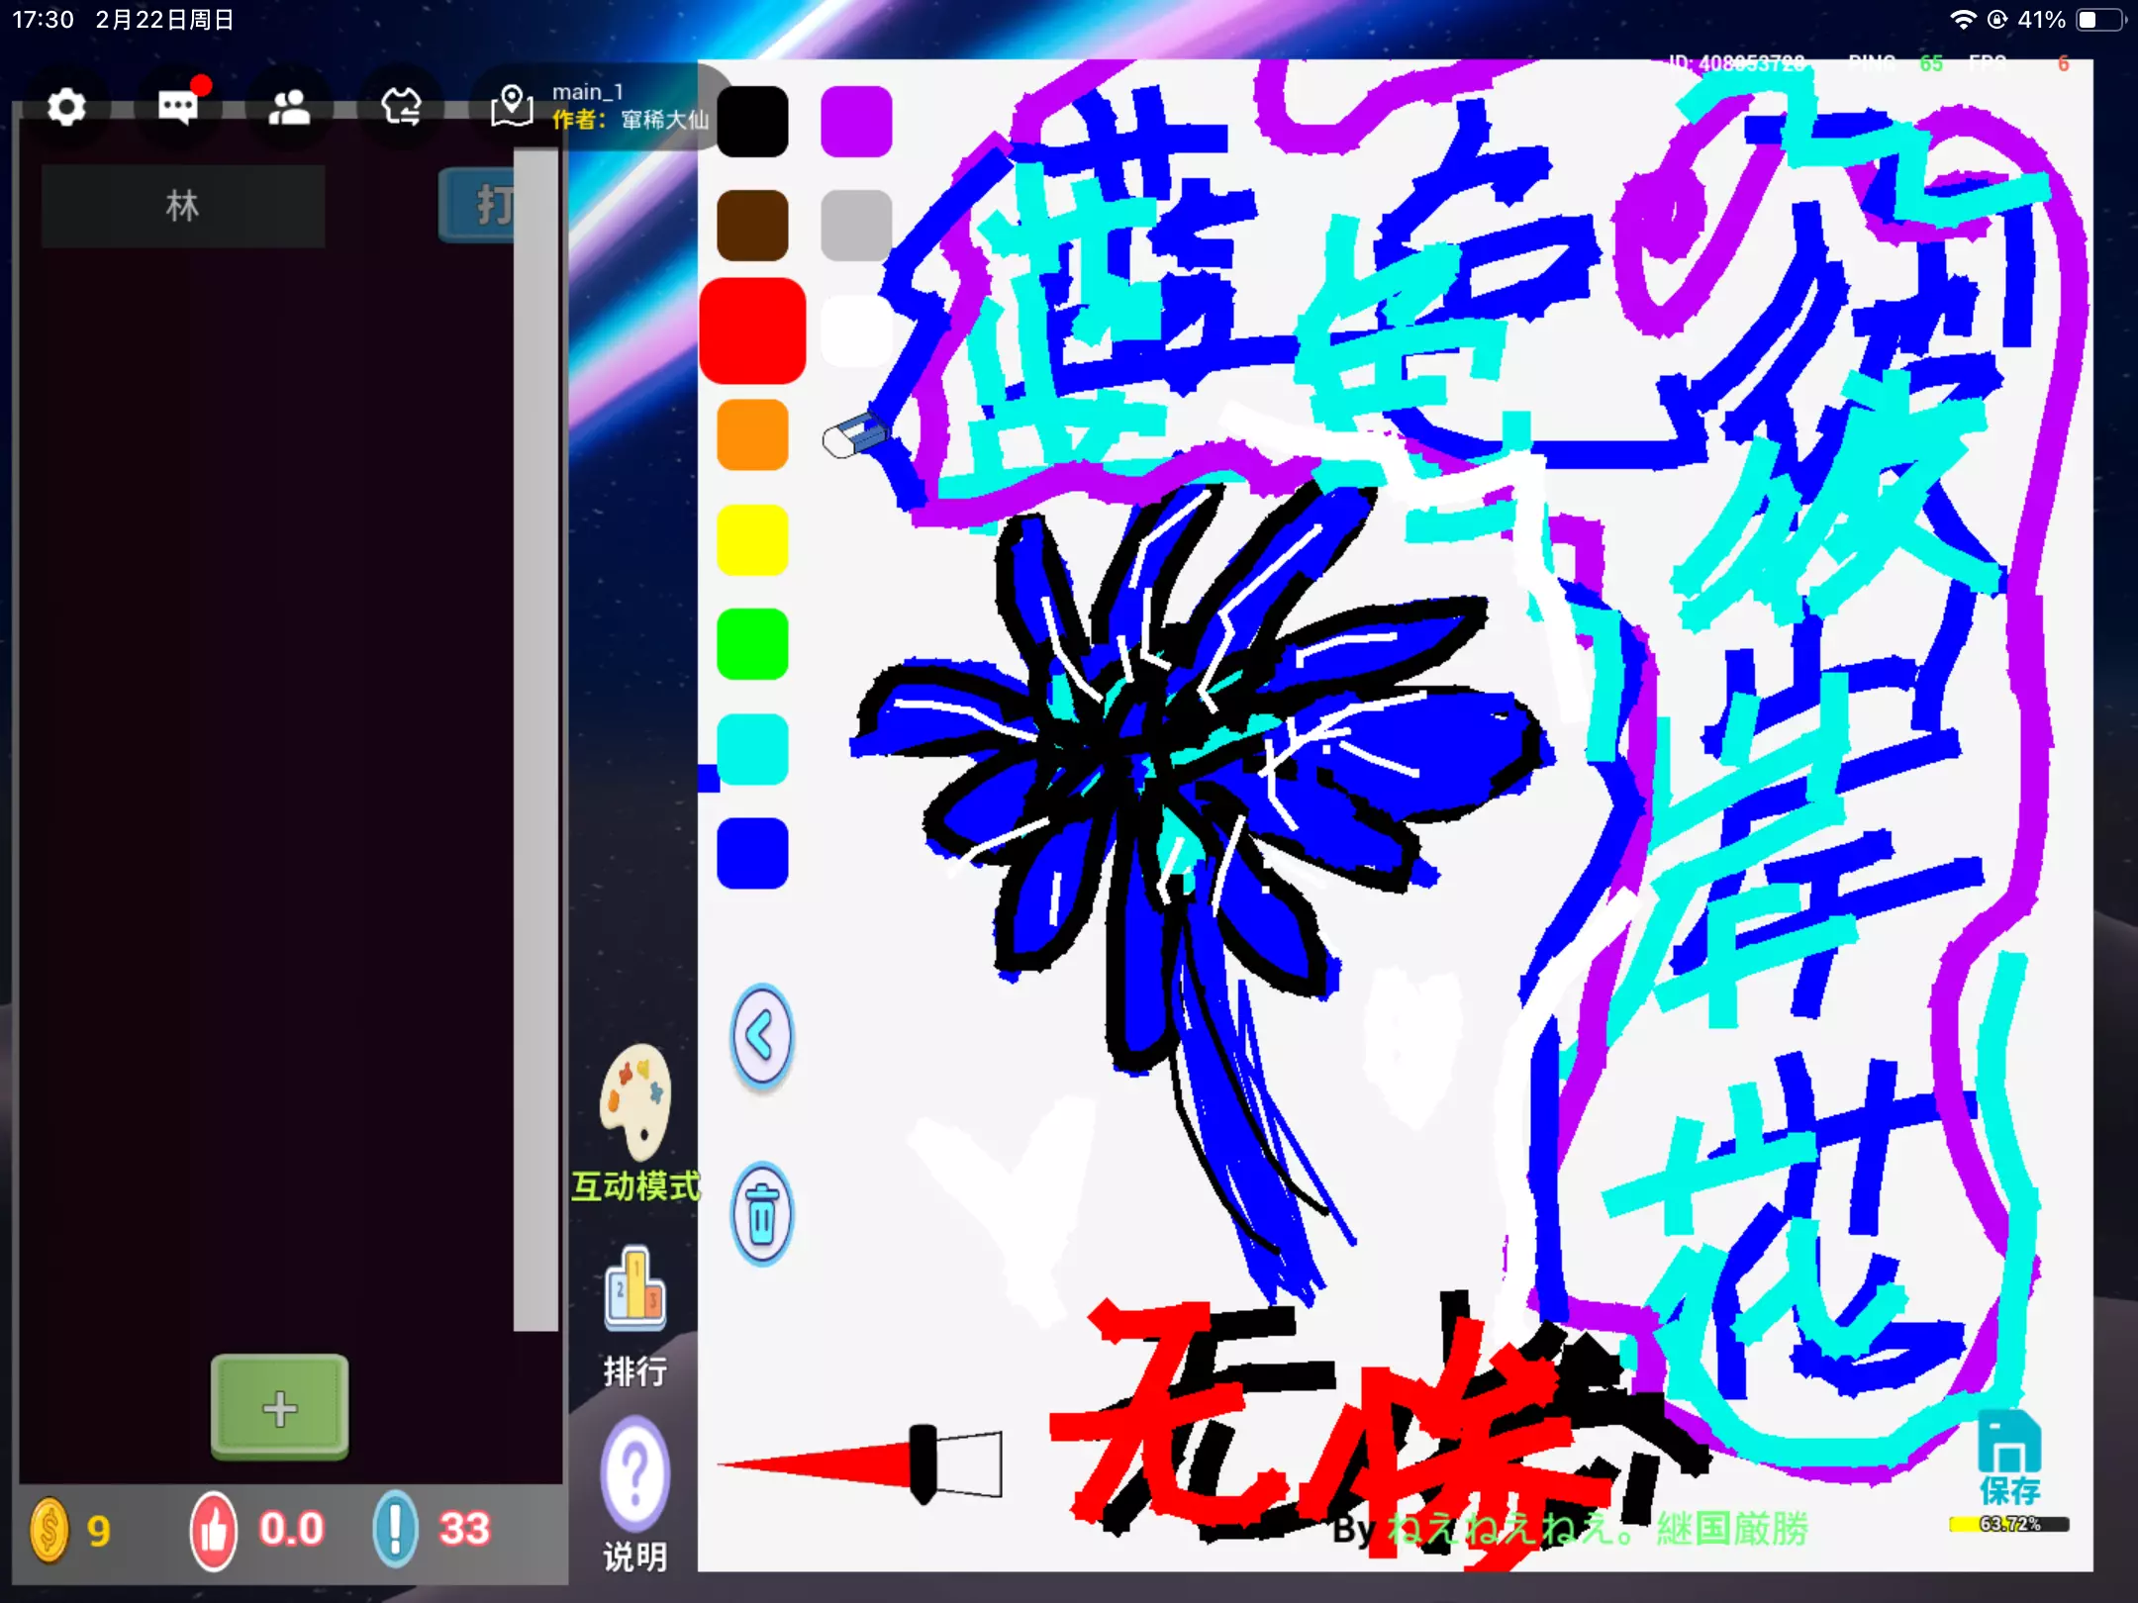Choose the cyan color swatch
2138x1603 pixels.
(x=752, y=749)
